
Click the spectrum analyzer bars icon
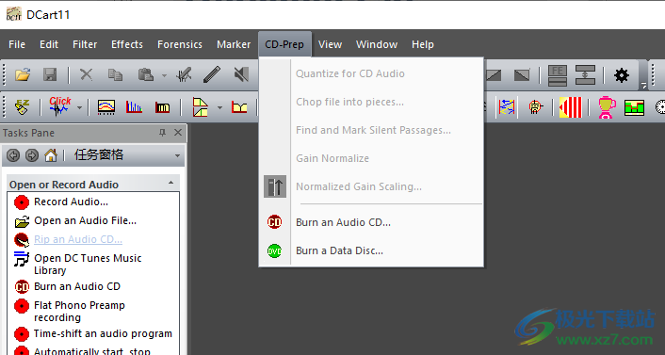[134, 107]
